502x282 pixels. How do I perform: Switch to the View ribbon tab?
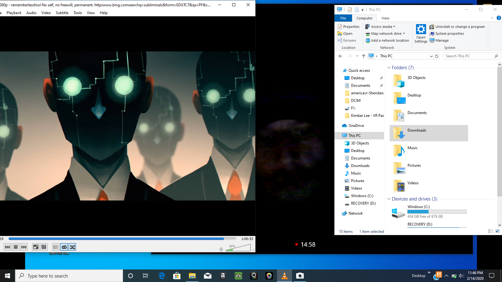385,18
